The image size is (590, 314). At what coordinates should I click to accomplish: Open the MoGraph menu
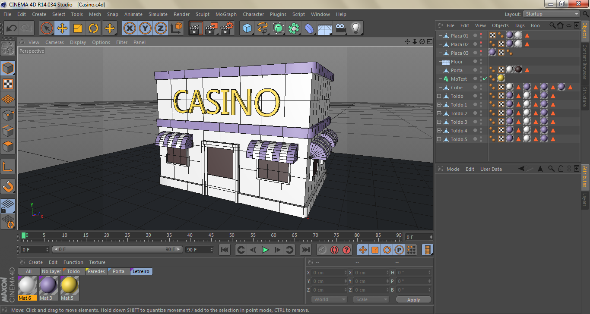(226, 14)
